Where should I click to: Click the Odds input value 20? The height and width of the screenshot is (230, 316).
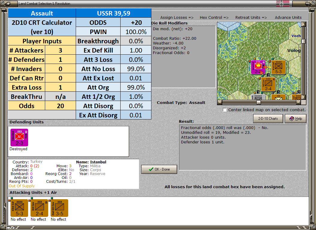pos(60,106)
